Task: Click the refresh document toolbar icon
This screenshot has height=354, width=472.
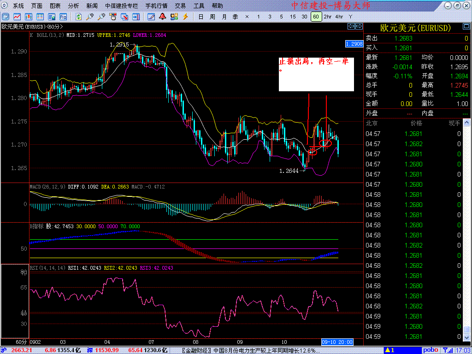Action: (x=78, y=17)
